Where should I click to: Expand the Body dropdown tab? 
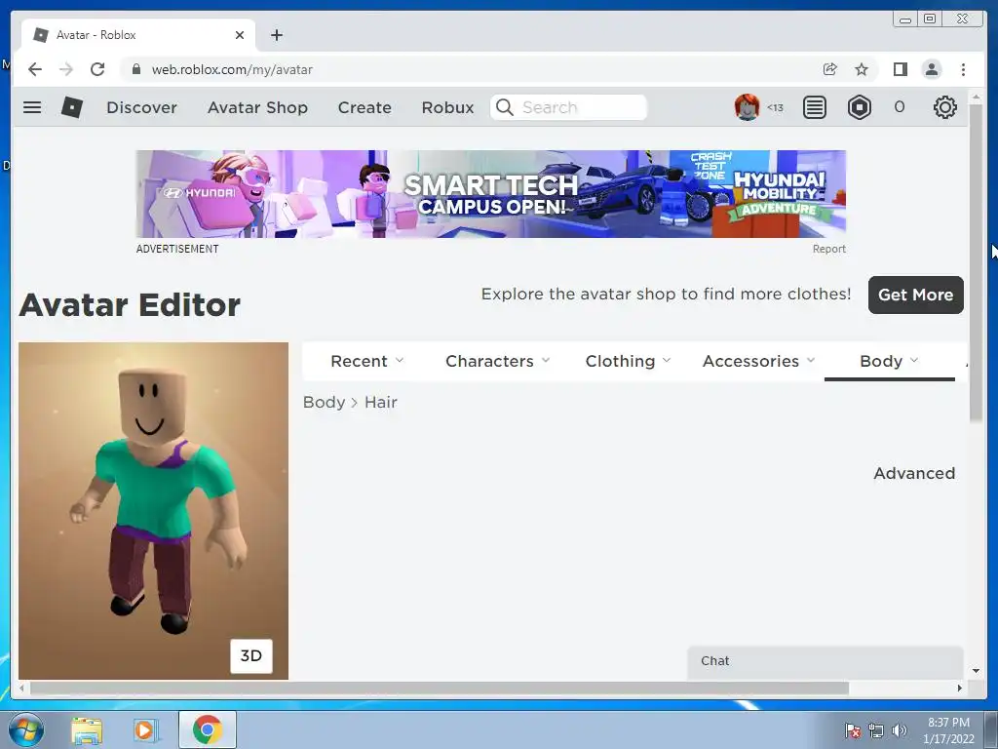click(x=889, y=361)
